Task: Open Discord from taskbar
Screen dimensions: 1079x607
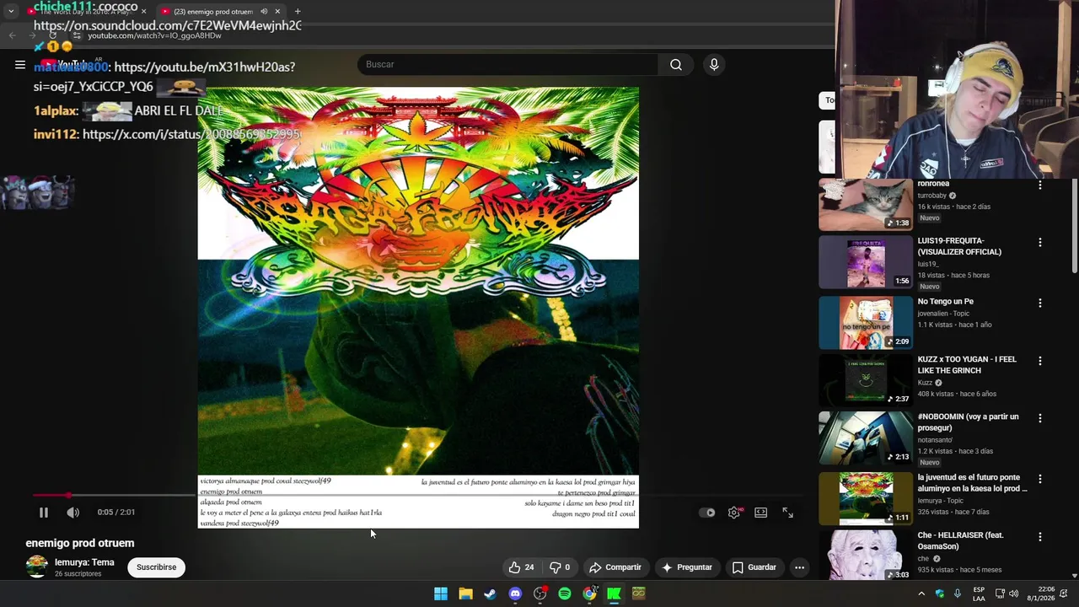Action: (x=515, y=594)
